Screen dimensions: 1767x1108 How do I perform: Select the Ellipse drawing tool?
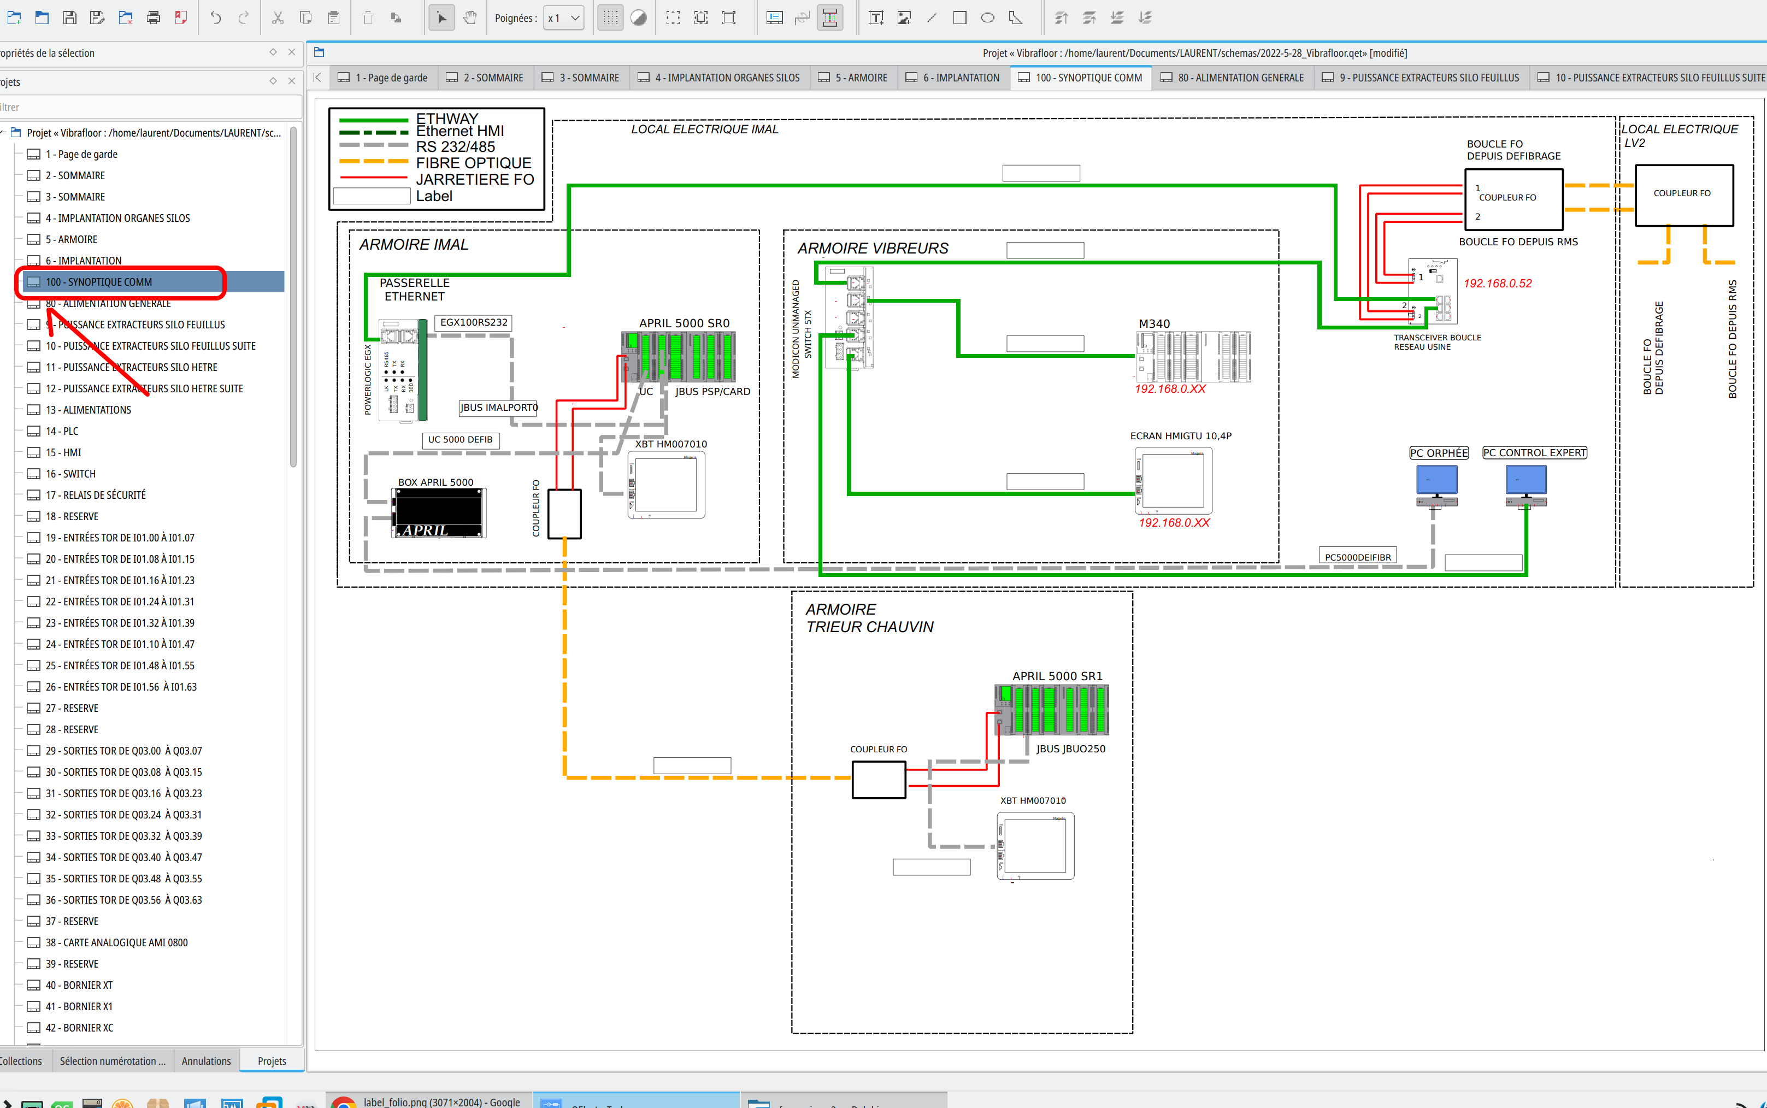[988, 17]
